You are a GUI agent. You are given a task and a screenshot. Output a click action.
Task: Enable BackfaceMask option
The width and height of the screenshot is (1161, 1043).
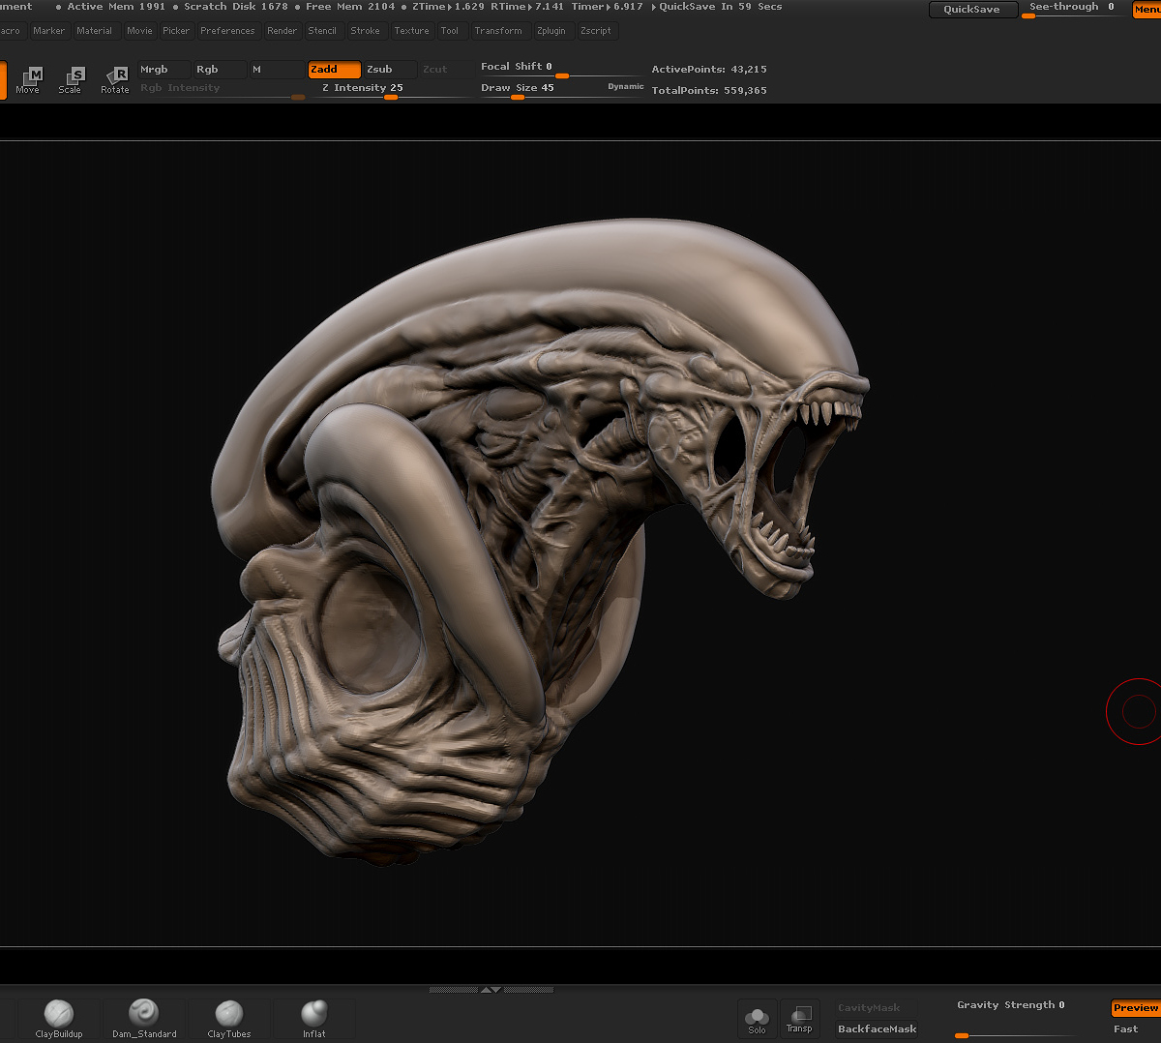pos(877,1029)
